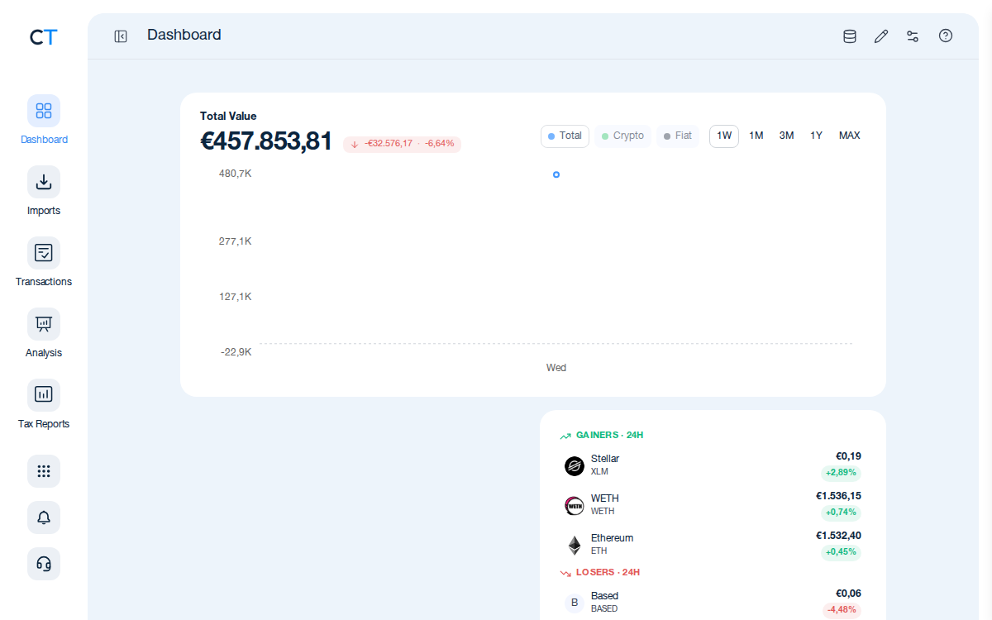The image size is (992, 620).
Task: Click the €1.532,40 Ethereum price
Action: tap(838, 536)
